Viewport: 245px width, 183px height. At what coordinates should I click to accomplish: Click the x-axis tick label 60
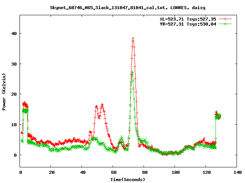(114, 172)
